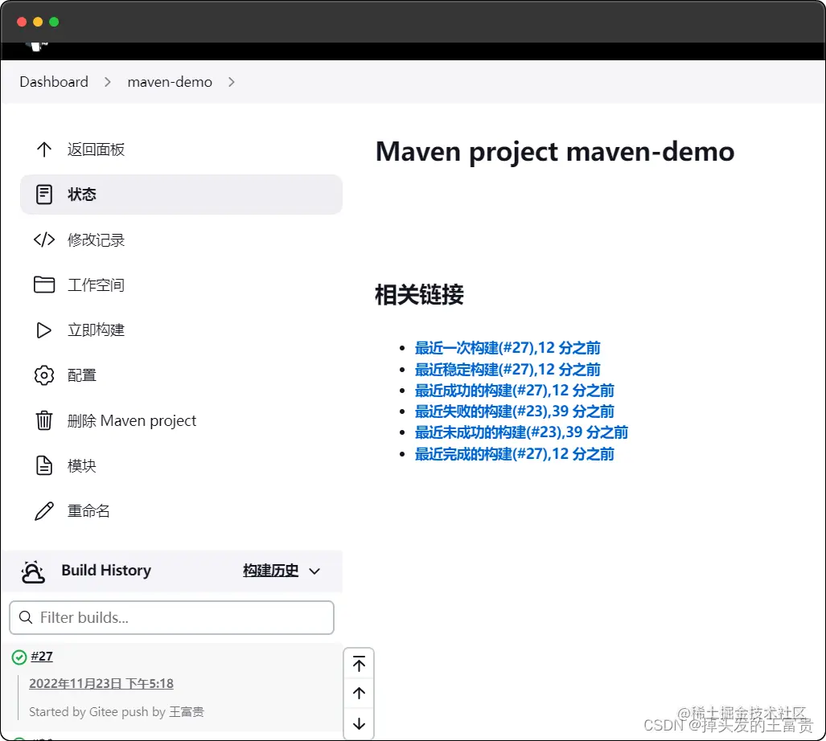Click the page-down arrow in build history

(360, 723)
